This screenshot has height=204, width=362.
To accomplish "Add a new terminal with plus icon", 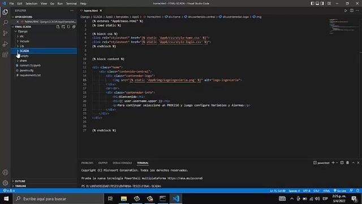I will [x=333, y=163].
